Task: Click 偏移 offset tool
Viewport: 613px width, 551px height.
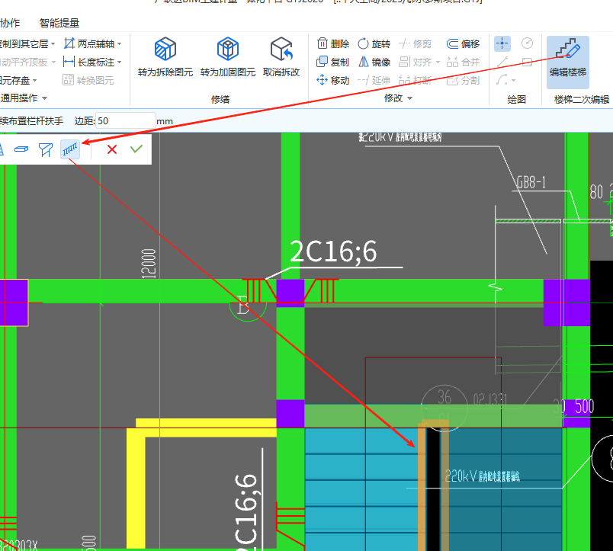Action: [464, 43]
